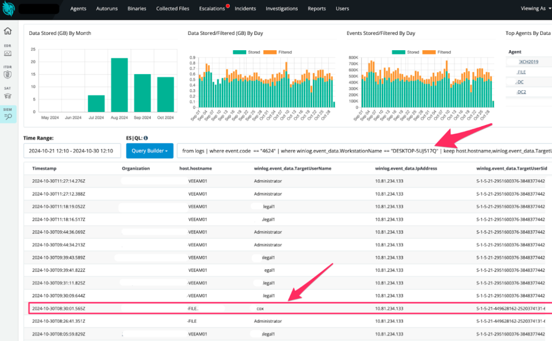Click timestamp 2024-10-30T09:44:36.069Z
Image resolution: width=552 pixels, height=341 pixels.
[59, 232]
